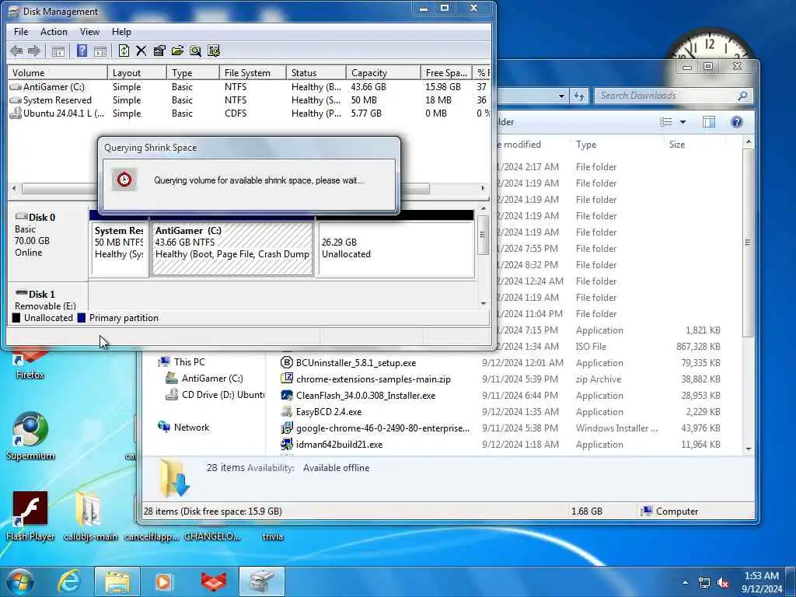Click the Explorer address bar dropdown arrow

click(x=561, y=96)
